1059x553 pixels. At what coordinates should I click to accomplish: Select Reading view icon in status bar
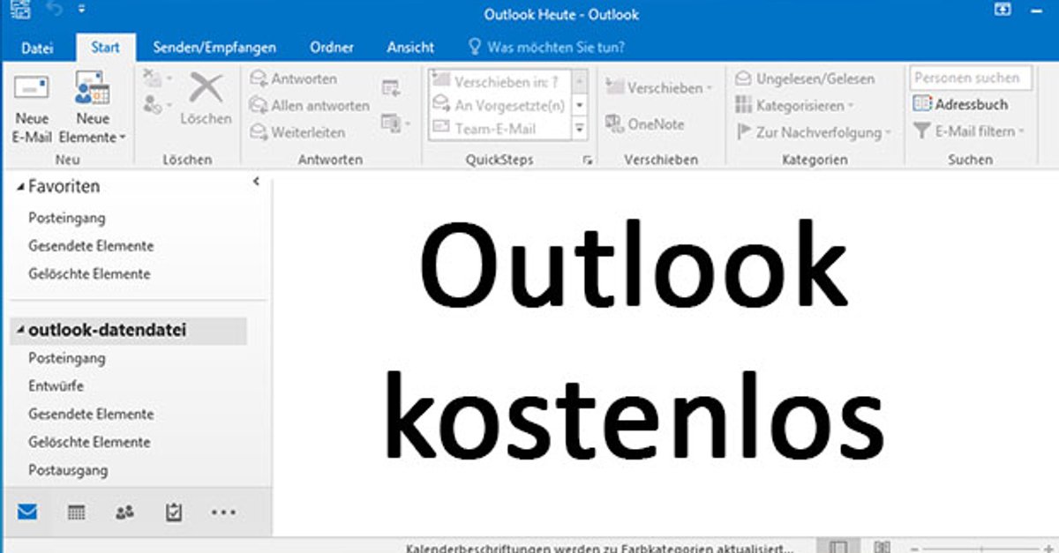click(x=883, y=547)
